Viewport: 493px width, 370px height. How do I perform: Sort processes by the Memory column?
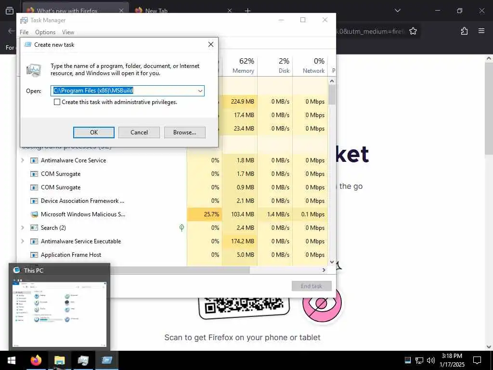point(240,66)
